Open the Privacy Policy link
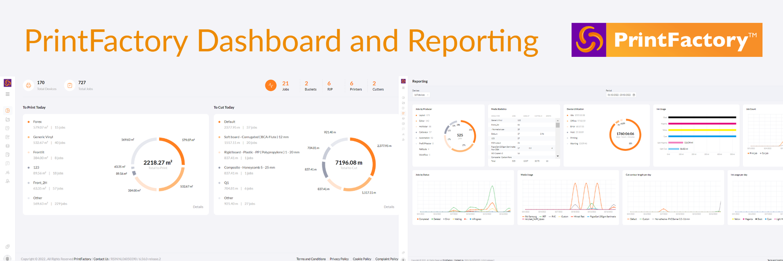783x261 pixels. 339,259
